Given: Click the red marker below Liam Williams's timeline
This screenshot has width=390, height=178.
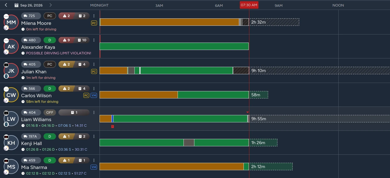Looking at the screenshot, I should 113,126.
